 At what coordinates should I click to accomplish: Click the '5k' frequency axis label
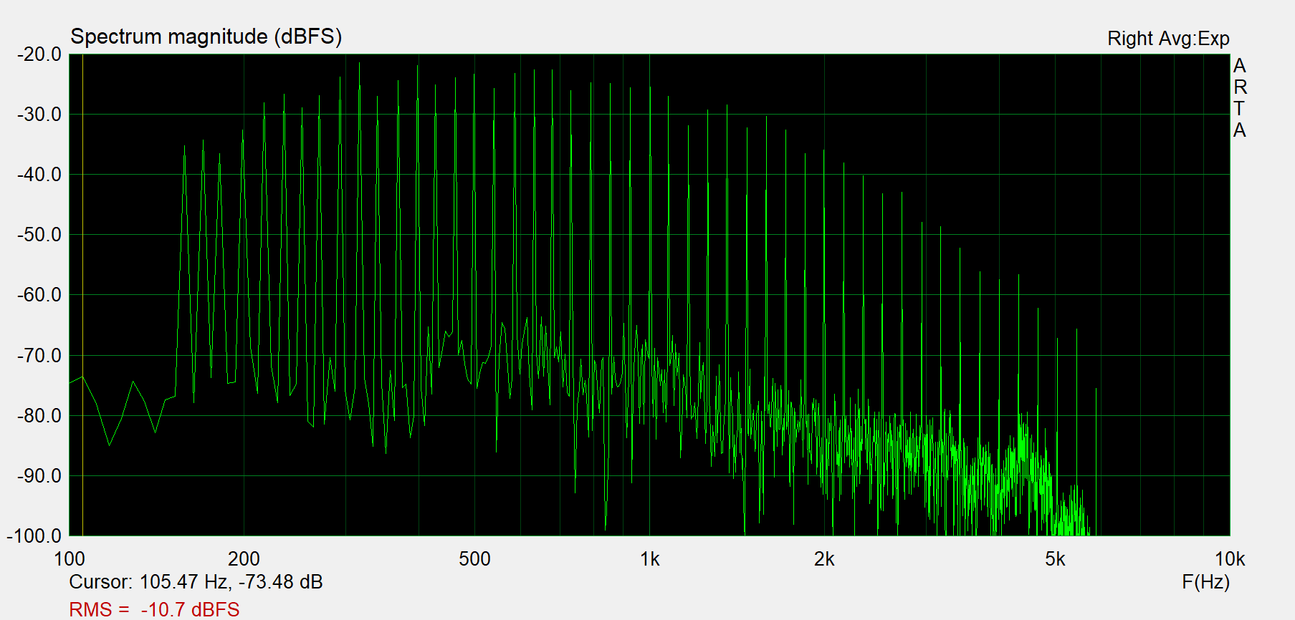tap(1055, 559)
